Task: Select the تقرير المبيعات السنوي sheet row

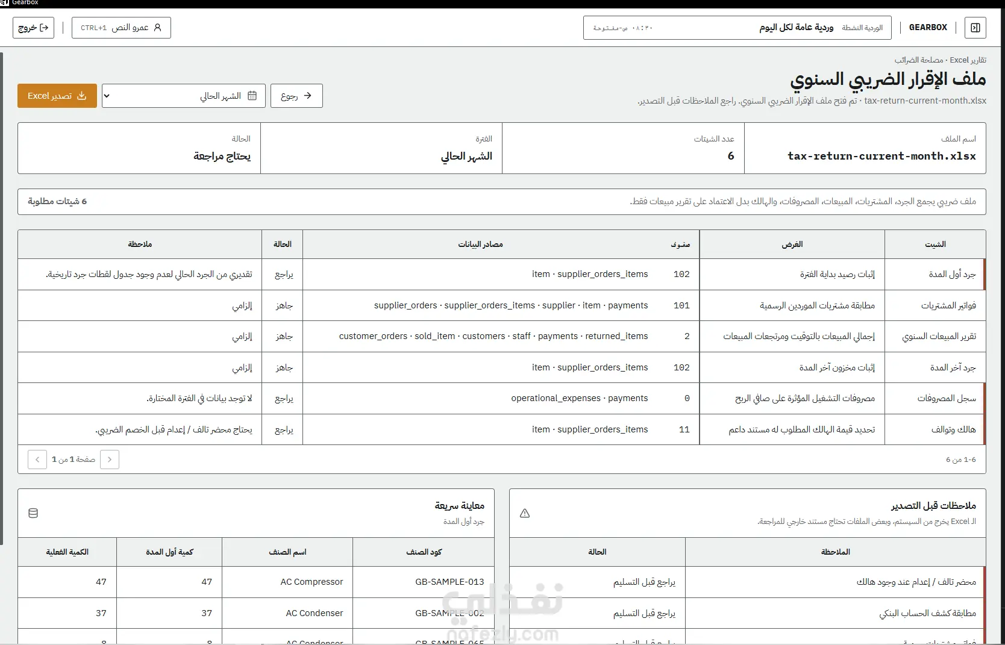Action: tap(502, 337)
